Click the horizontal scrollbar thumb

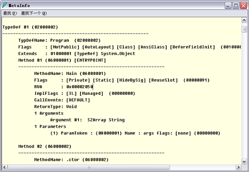[89, 167]
